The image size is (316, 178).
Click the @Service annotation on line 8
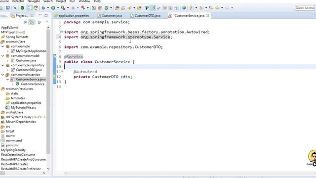(x=74, y=57)
